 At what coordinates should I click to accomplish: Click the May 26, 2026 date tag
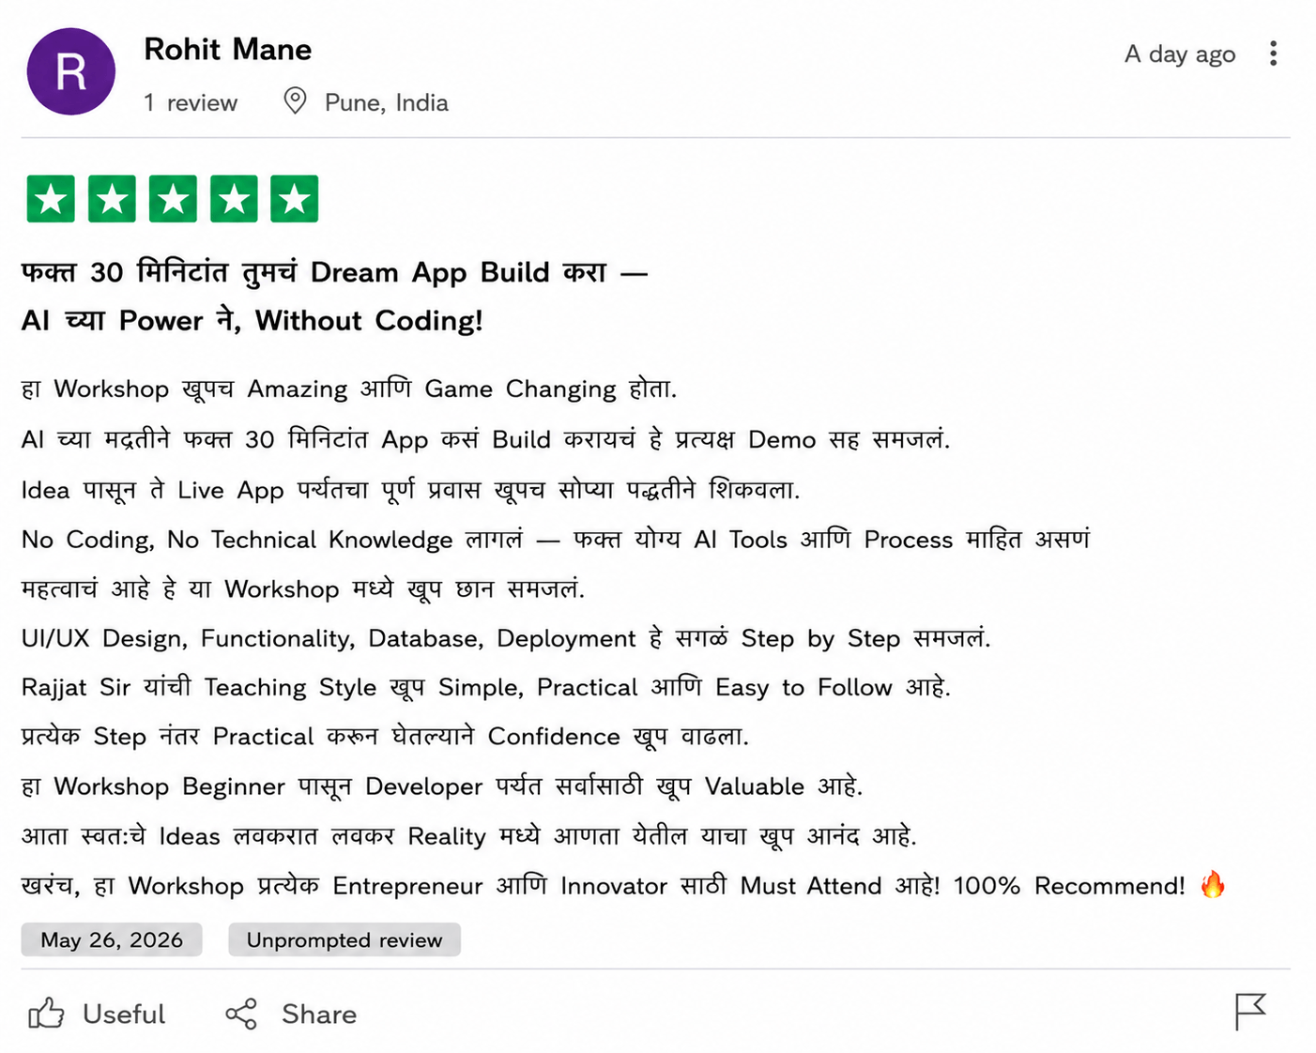point(112,939)
